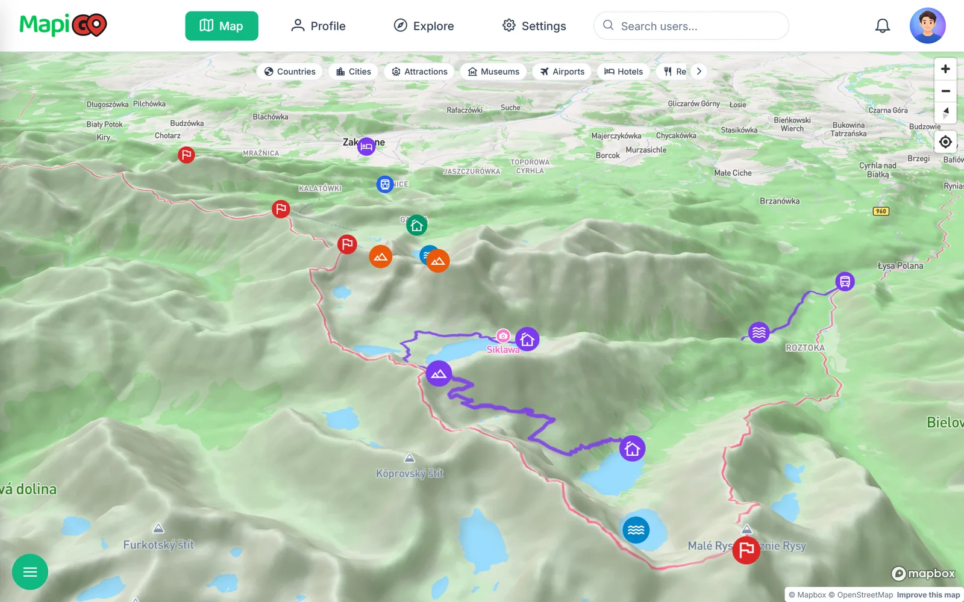Open the user avatar profile picture

tap(928, 26)
